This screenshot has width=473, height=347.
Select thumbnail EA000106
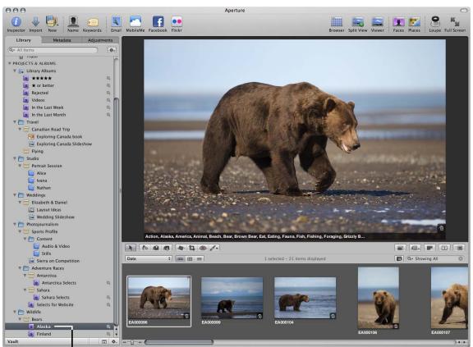tap(379, 298)
